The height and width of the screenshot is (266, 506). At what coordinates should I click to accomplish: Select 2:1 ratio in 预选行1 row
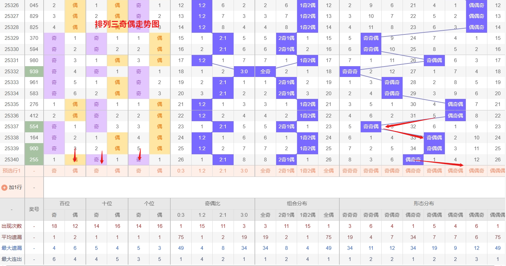pos(223,171)
